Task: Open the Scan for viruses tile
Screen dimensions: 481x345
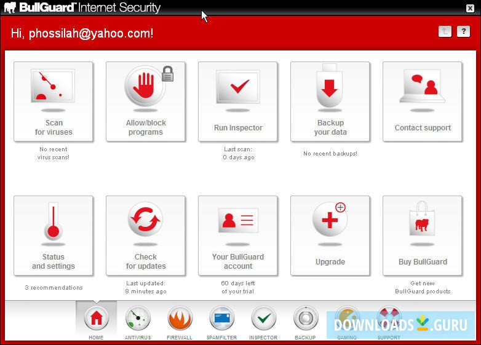Action: point(54,101)
